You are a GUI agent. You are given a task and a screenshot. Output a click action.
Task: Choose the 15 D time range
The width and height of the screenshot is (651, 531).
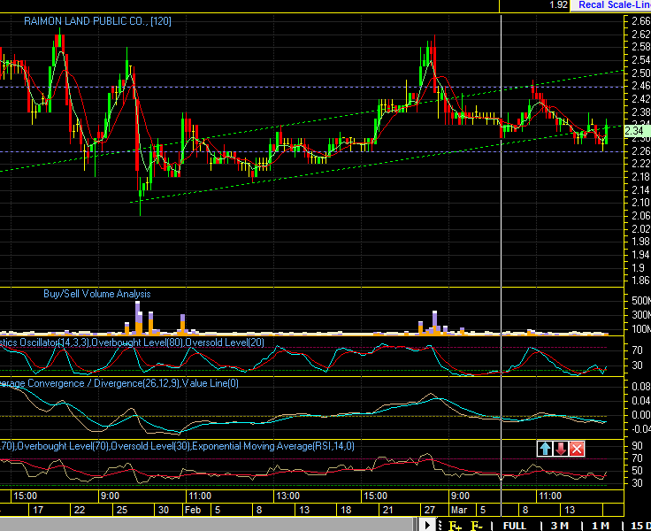tap(637, 526)
